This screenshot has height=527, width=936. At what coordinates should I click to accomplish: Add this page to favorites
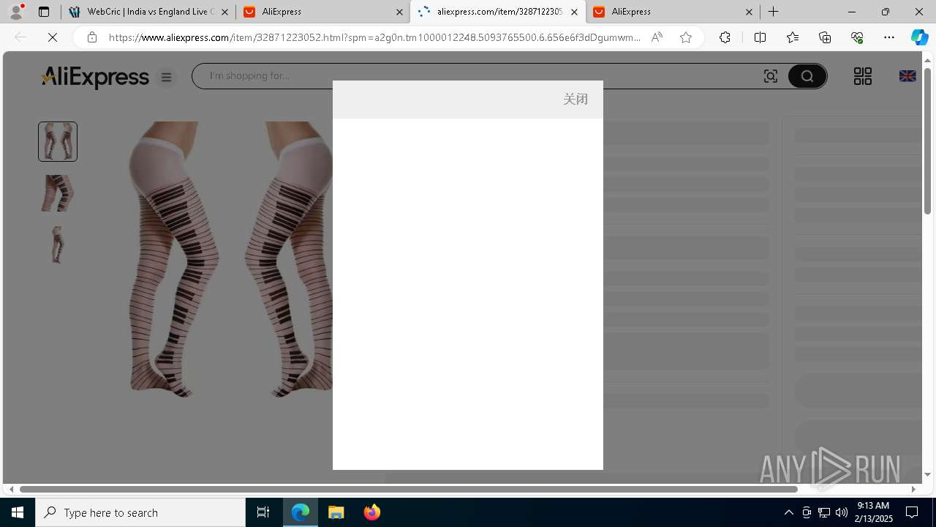click(x=686, y=37)
